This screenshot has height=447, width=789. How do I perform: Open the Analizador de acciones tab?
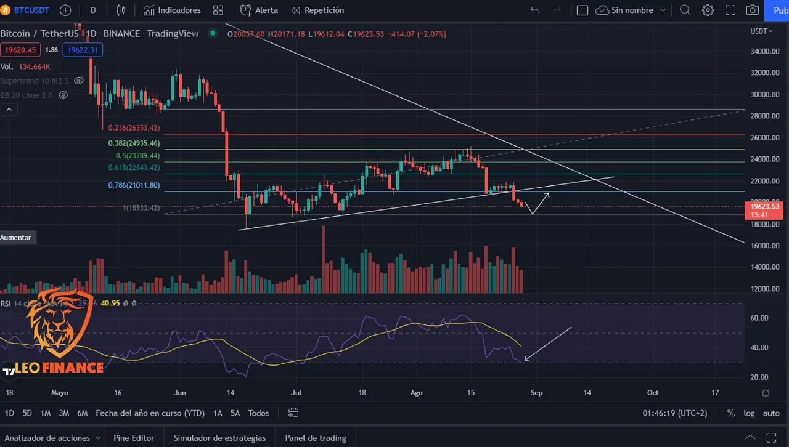(47, 438)
